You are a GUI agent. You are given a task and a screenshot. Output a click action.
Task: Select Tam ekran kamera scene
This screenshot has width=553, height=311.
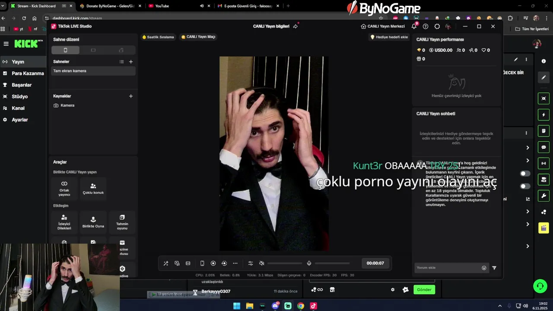(93, 71)
